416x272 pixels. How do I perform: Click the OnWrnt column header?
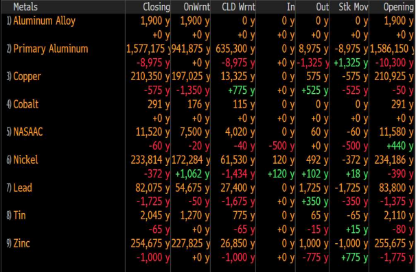196,7
